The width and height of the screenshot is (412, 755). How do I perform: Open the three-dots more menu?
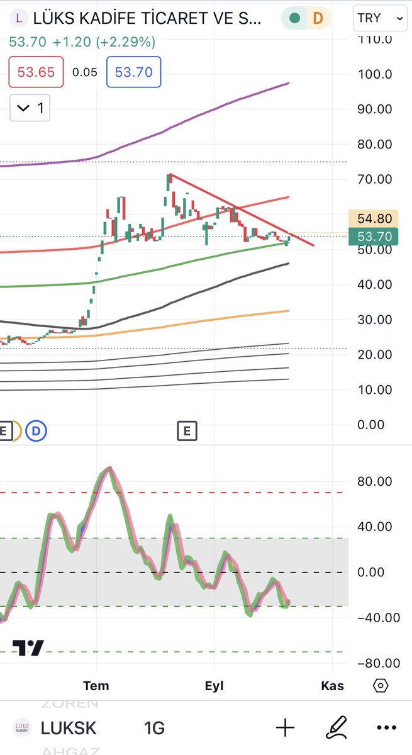coord(386,728)
